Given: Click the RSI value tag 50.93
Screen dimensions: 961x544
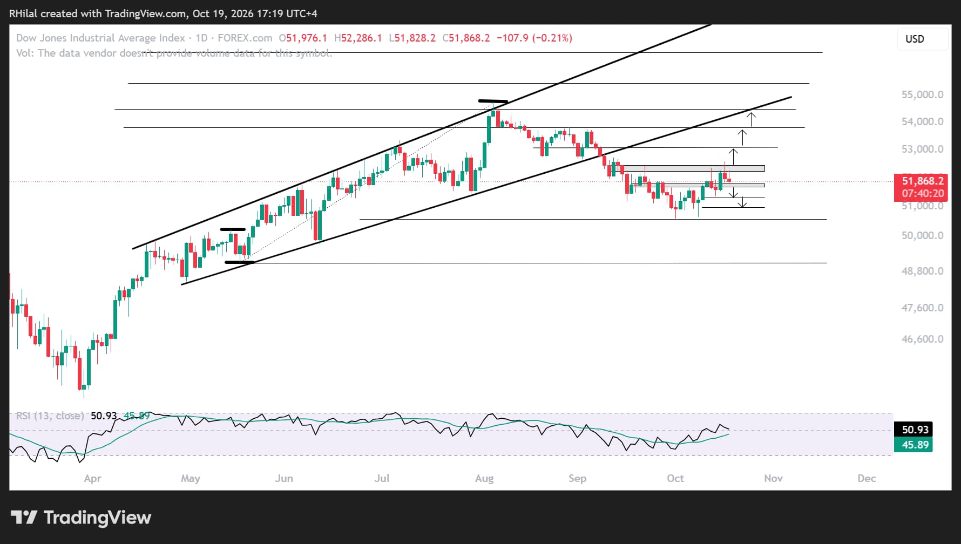Looking at the screenshot, I should pos(915,430).
